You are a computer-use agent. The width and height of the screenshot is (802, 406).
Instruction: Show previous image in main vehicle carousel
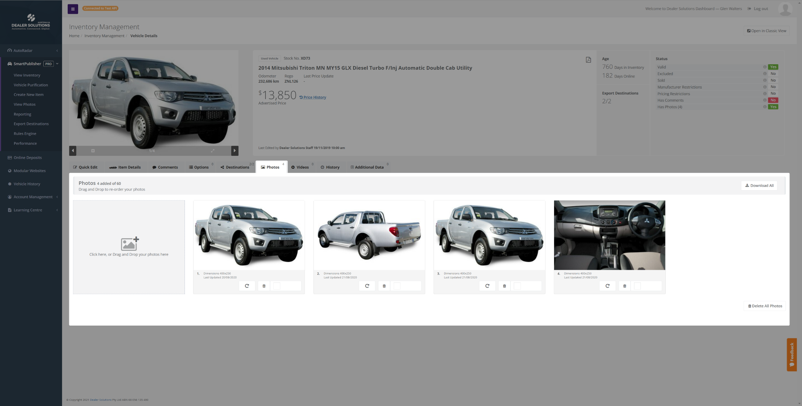(x=73, y=151)
